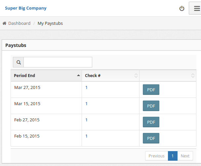Sort by Period End column arrow
The width and height of the screenshot is (201, 166).
tap(78, 75)
